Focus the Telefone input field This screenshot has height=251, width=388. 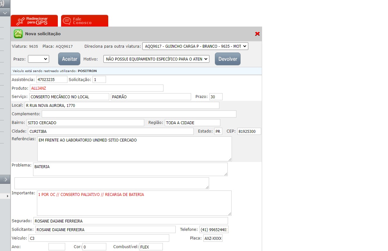click(x=214, y=230)
